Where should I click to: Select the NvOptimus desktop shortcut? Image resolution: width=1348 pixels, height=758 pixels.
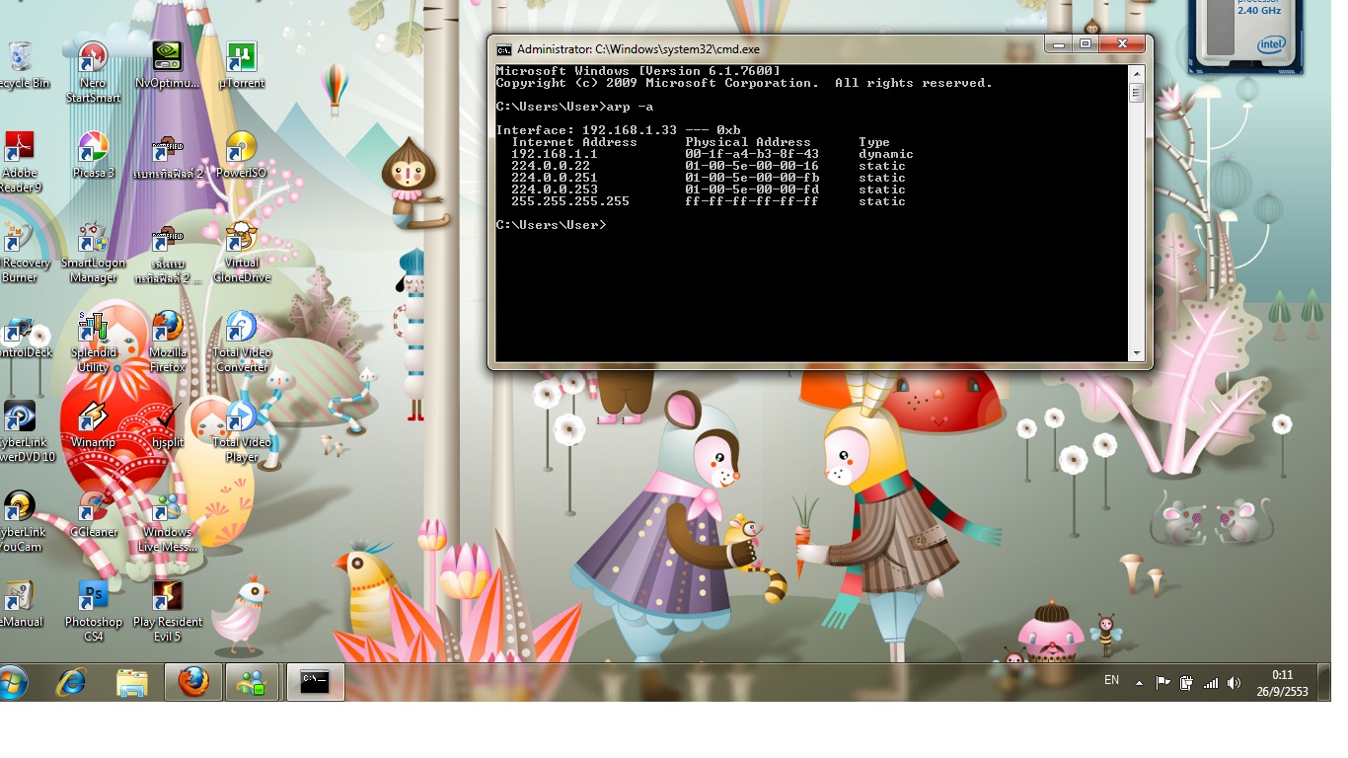[x=168, y=65]
